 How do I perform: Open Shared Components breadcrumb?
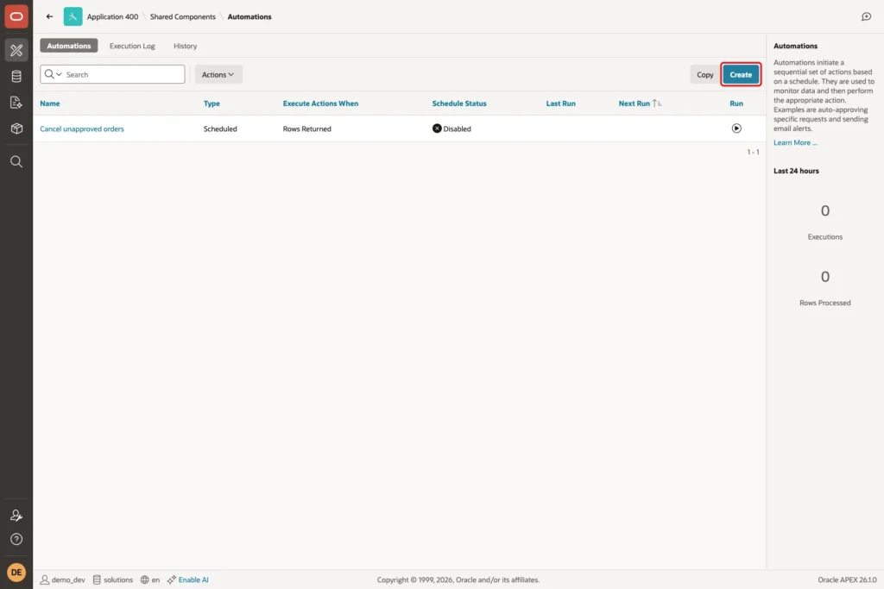183,16
